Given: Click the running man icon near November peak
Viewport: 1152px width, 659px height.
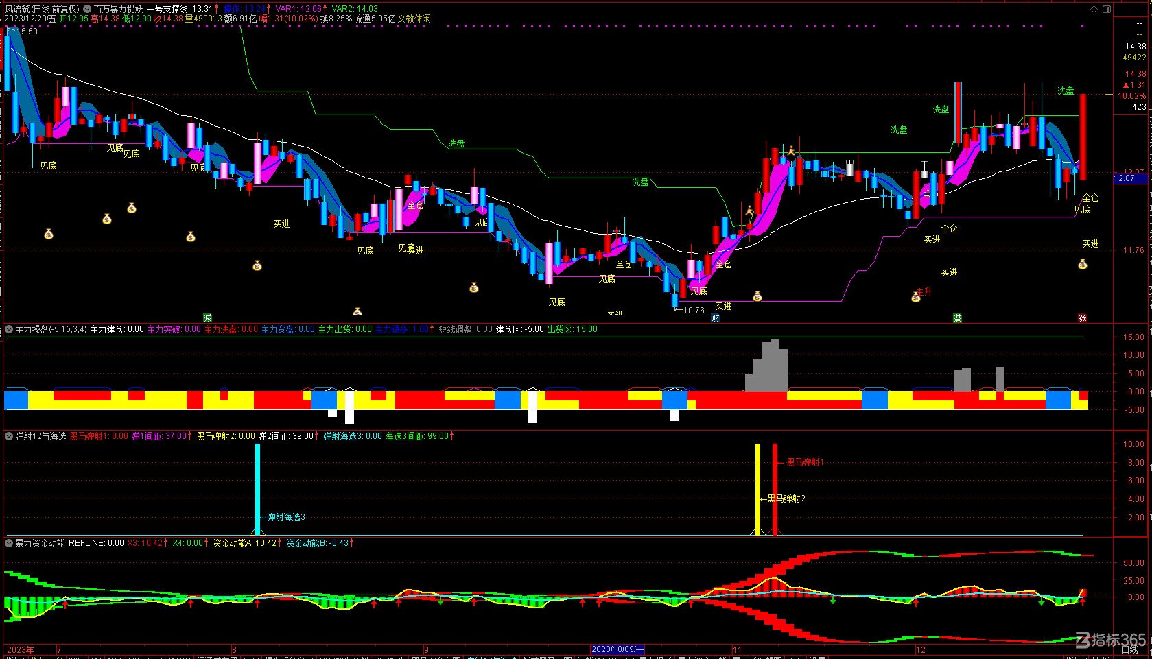Looking at the screenshot, I should [790, 150].
